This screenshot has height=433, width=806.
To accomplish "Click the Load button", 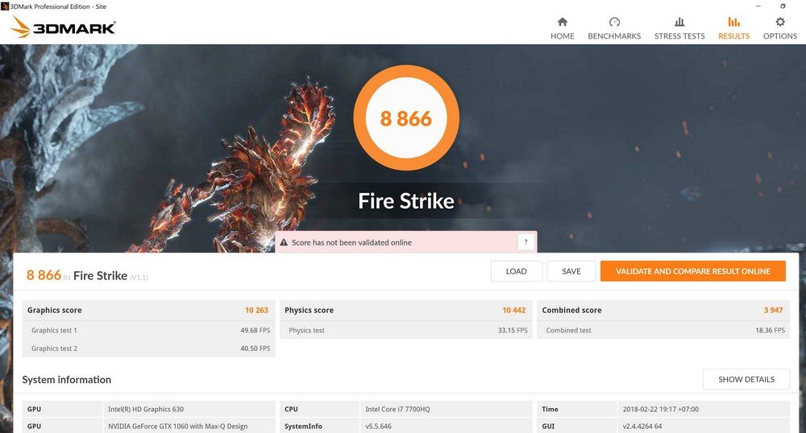I will coord(516,271).
